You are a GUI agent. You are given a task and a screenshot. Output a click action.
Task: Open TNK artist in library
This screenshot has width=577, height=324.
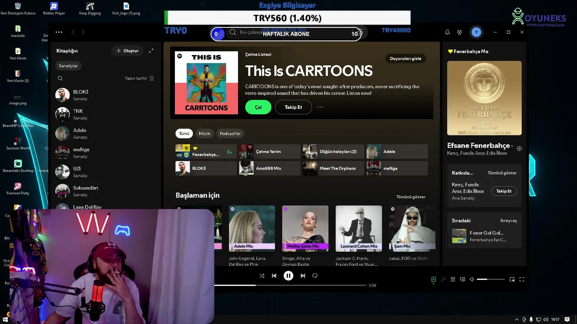(105, 114)
